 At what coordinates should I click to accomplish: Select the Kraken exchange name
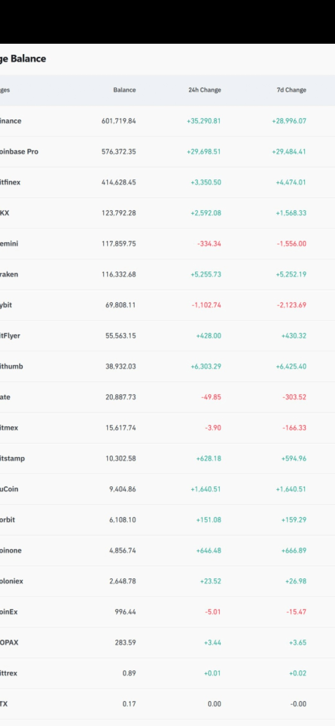[9, 275]
